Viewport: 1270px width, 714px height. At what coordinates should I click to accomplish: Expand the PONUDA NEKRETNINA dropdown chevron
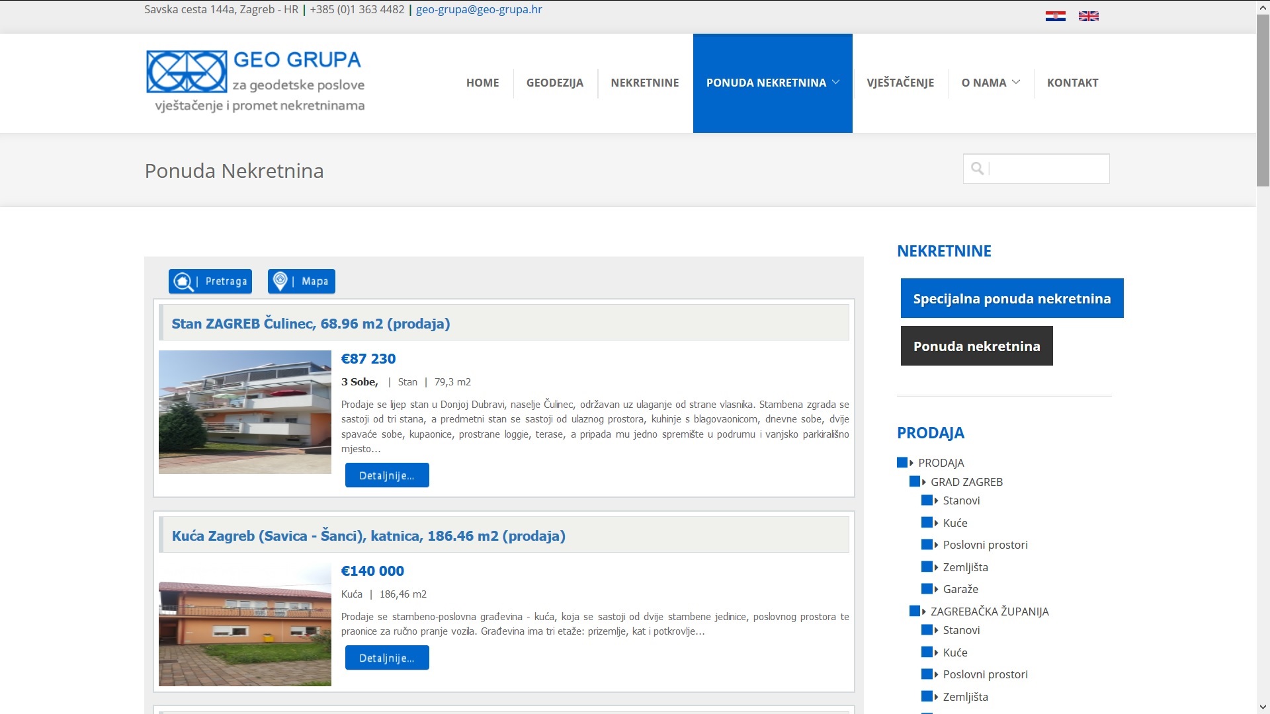coord(836,82)
